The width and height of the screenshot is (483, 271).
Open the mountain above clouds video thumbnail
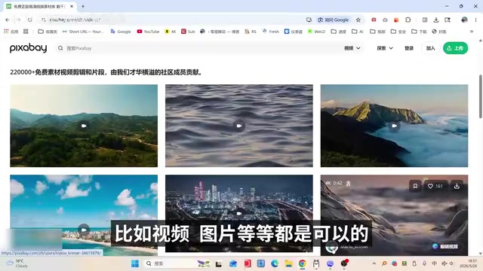pos(394,126)
